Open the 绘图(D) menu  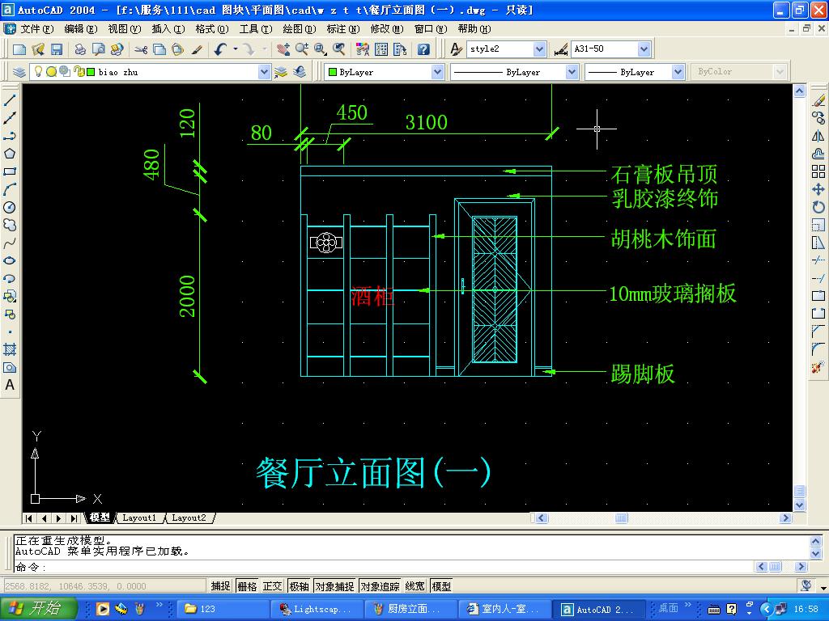pyautogui.click(x=300, y=29)
